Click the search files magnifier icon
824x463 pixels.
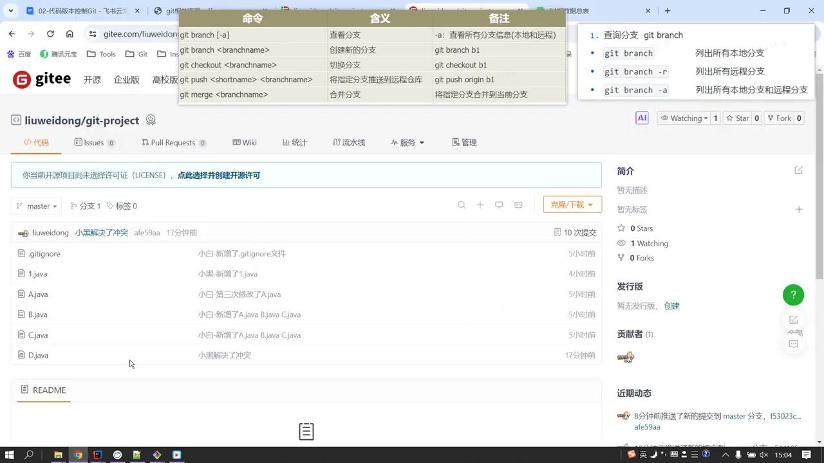click(462, 204)
